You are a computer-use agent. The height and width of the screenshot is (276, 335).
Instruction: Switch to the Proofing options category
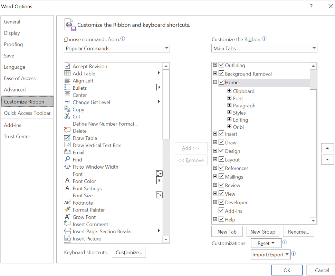[x=13, y=45]
